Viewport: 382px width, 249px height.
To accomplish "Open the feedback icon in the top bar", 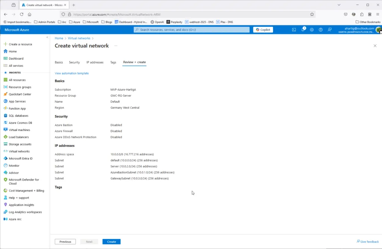I will tap(330, 29).
